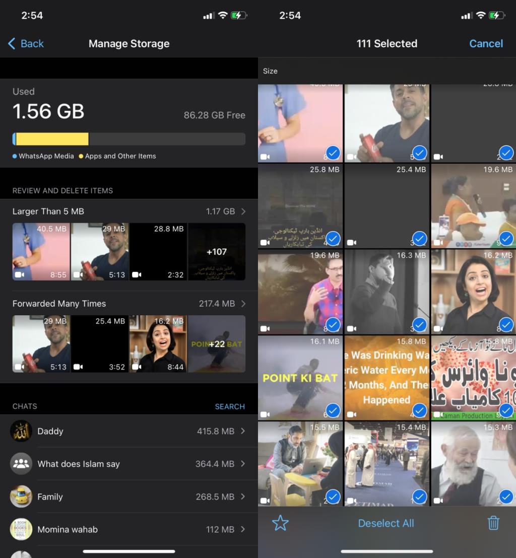Uncheck the 16.2 MB selected video

pos(505,324)
